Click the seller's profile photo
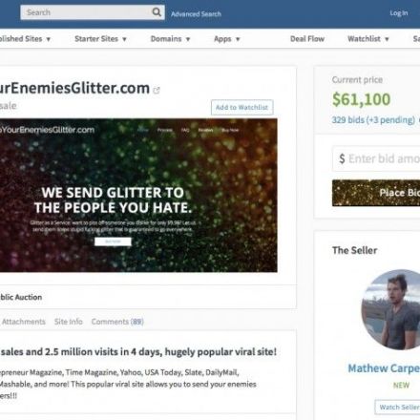Screen dimensions: 420x420 click(390, 309)
